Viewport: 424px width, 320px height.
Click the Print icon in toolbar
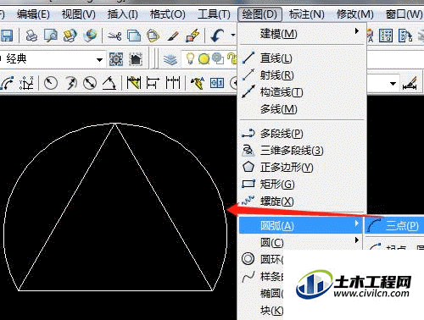31,36
